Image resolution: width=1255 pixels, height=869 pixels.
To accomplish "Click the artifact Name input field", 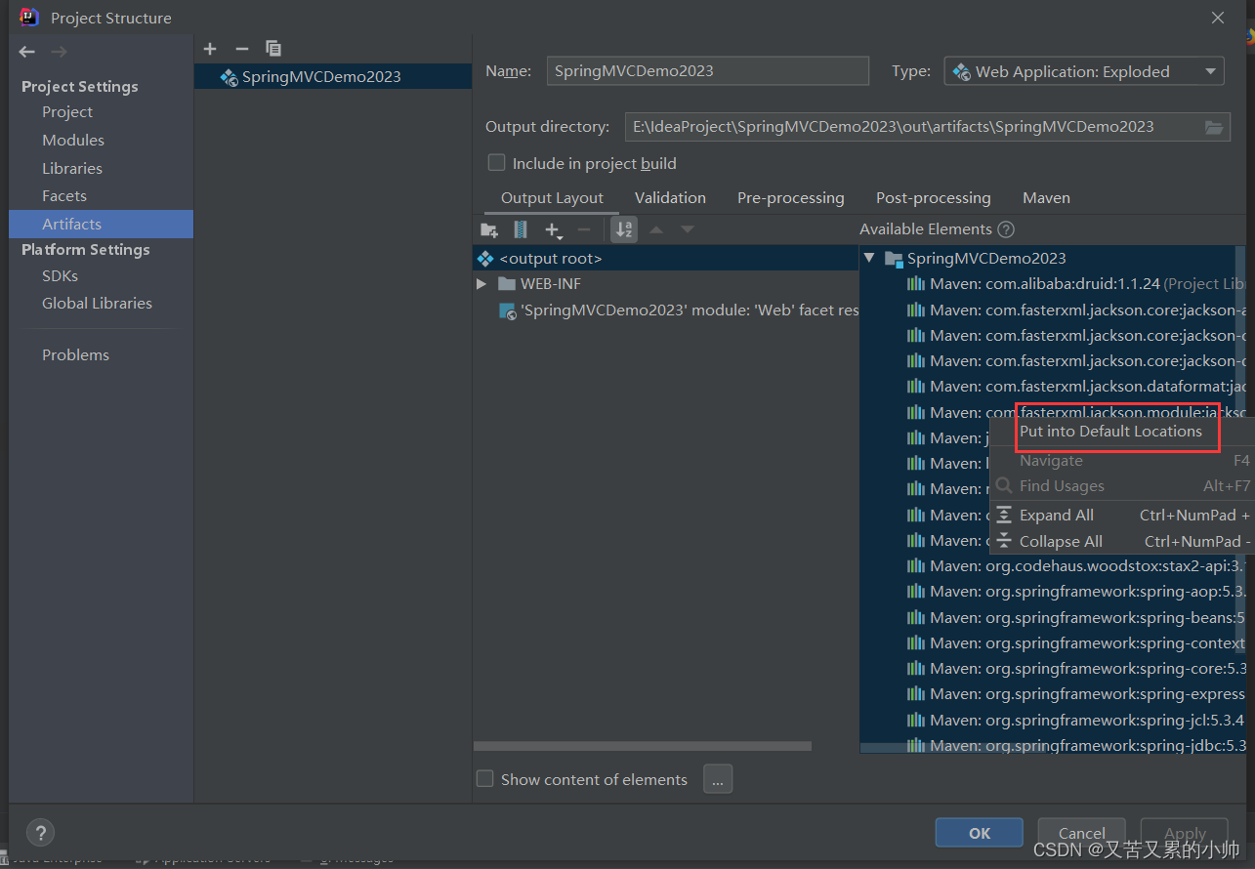I will pyautogui.click(x=707, y=70).
